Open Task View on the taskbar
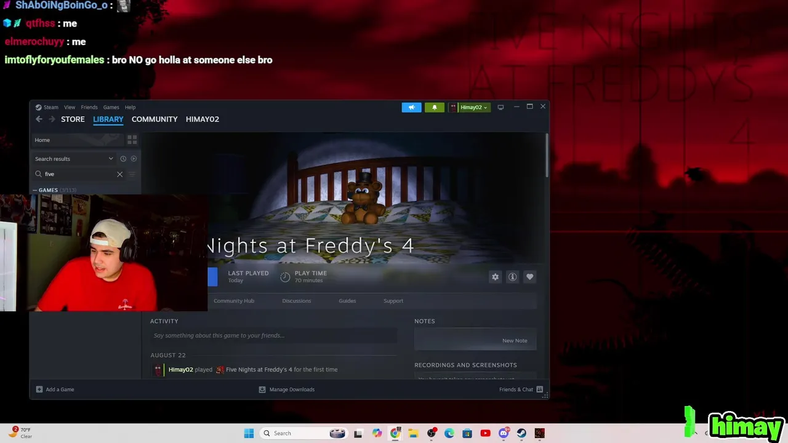The width and height of the screenshot is (788, 443). [358, 433]
